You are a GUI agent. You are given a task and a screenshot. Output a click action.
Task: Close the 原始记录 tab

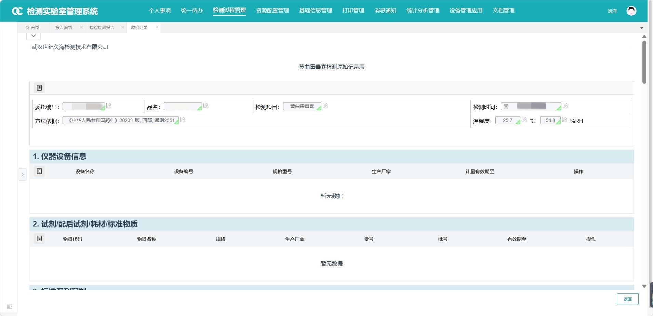[157, 27]
